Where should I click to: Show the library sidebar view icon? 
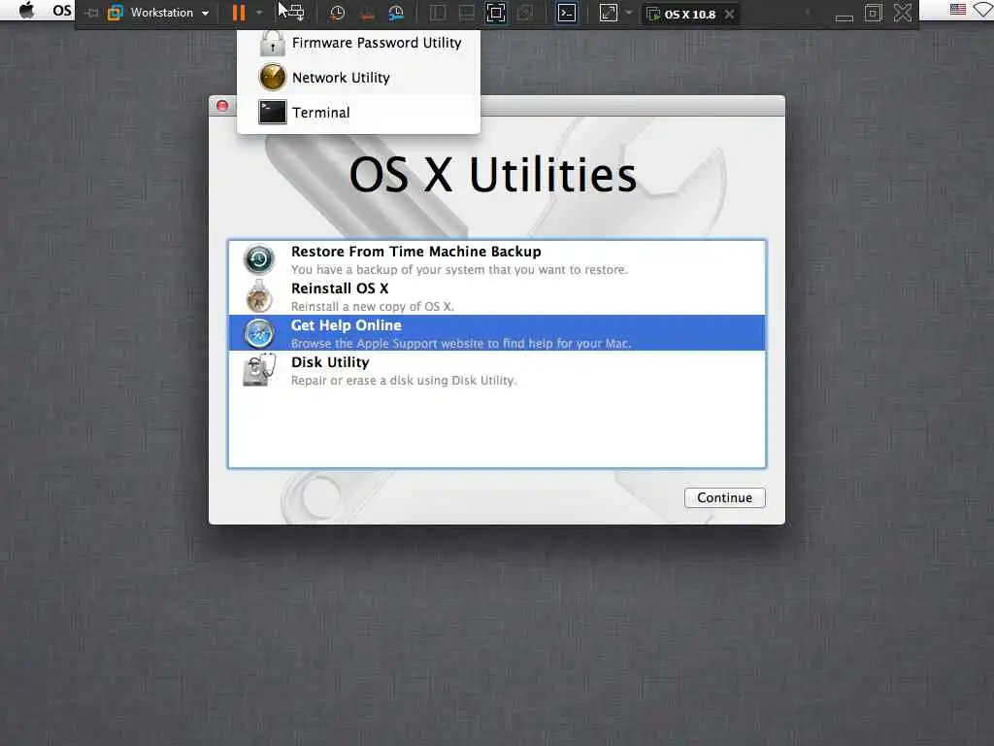click(x=438, y=13)
